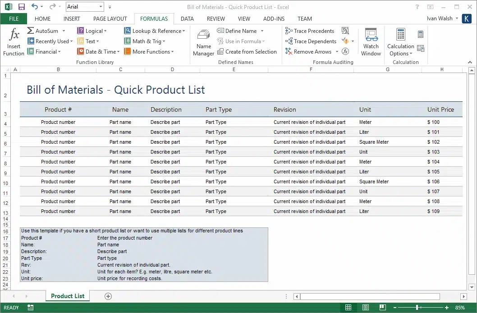Open Date & Time functions icon

[80, 51]
